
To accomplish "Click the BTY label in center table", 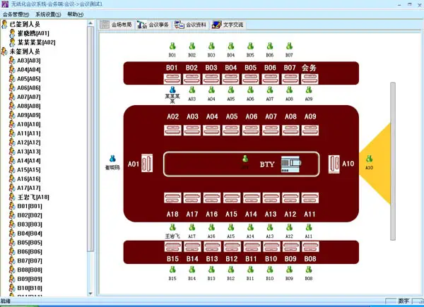I will (x=267, y=164).
